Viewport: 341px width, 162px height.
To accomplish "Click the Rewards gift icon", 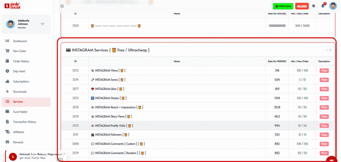I will 7,142.
